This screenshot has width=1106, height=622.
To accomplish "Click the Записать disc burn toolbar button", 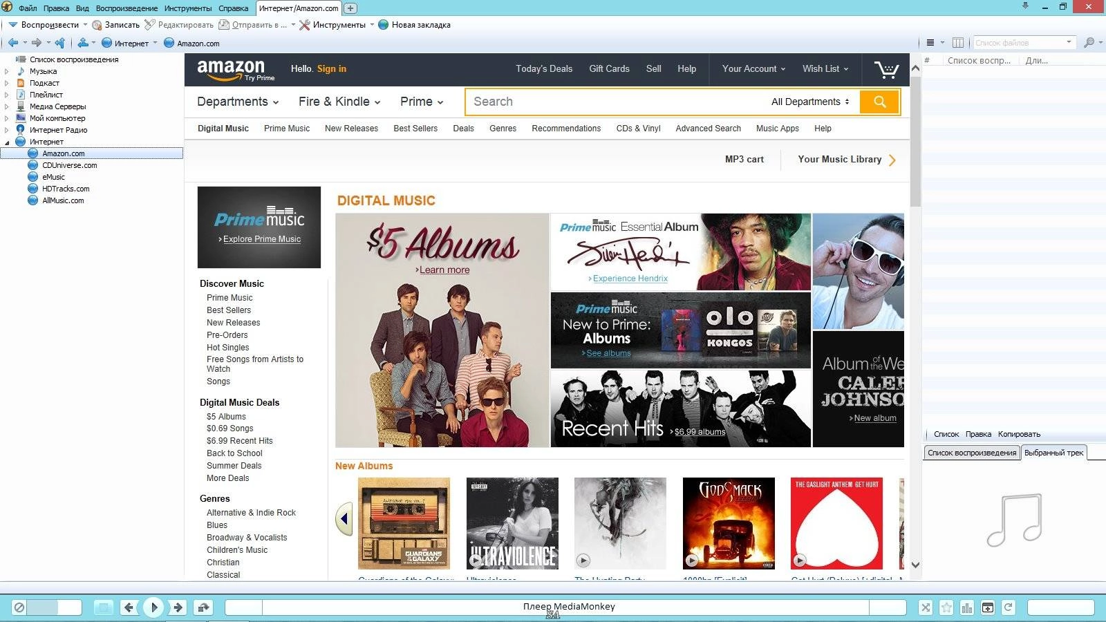I will [x=116, y=25].
